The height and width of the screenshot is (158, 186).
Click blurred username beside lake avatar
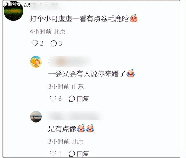[75, 115]
